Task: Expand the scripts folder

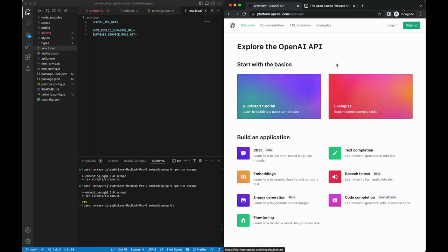Action: point(46,33)
